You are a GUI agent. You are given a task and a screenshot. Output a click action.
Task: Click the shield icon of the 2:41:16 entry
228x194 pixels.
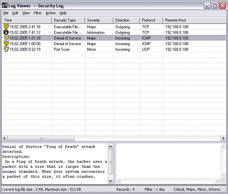6,27
